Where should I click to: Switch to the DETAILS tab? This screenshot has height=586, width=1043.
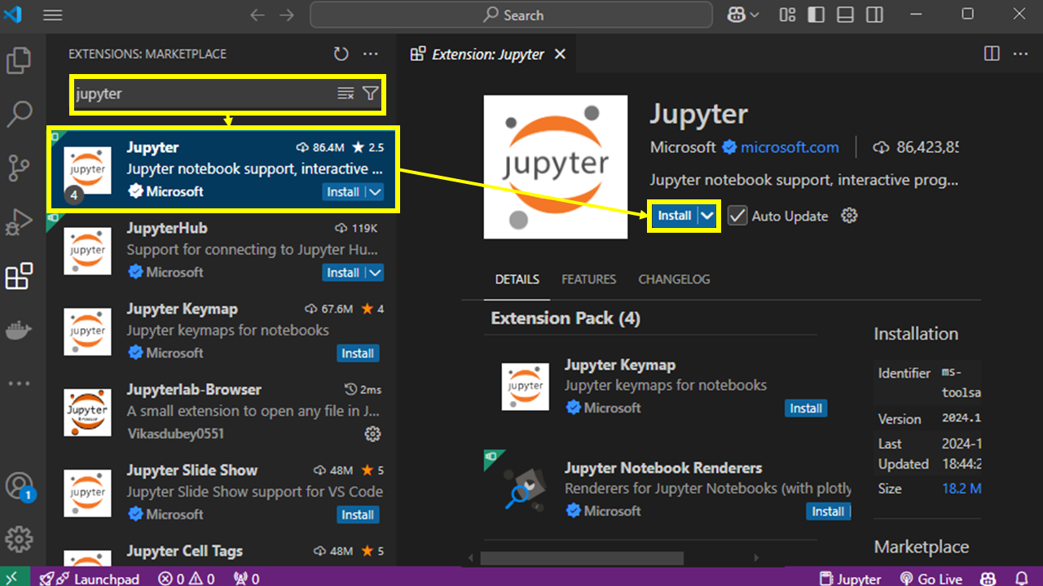(517, 279)
